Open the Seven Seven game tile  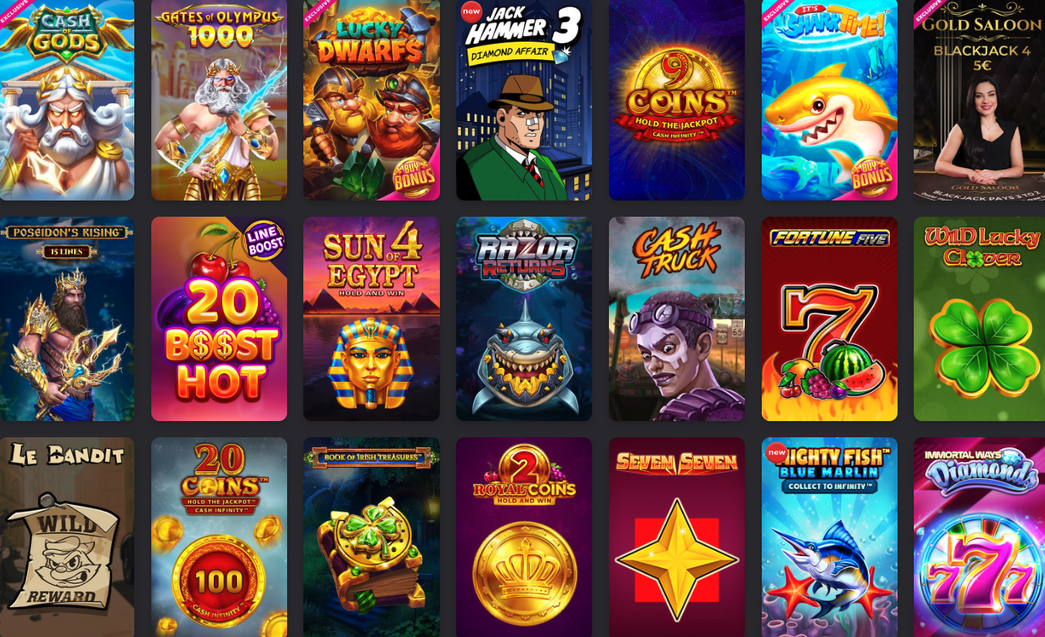point(677,538)
